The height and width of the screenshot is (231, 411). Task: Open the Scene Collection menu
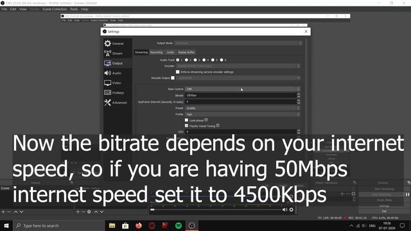pyautogui.click(x=55, y=9)
